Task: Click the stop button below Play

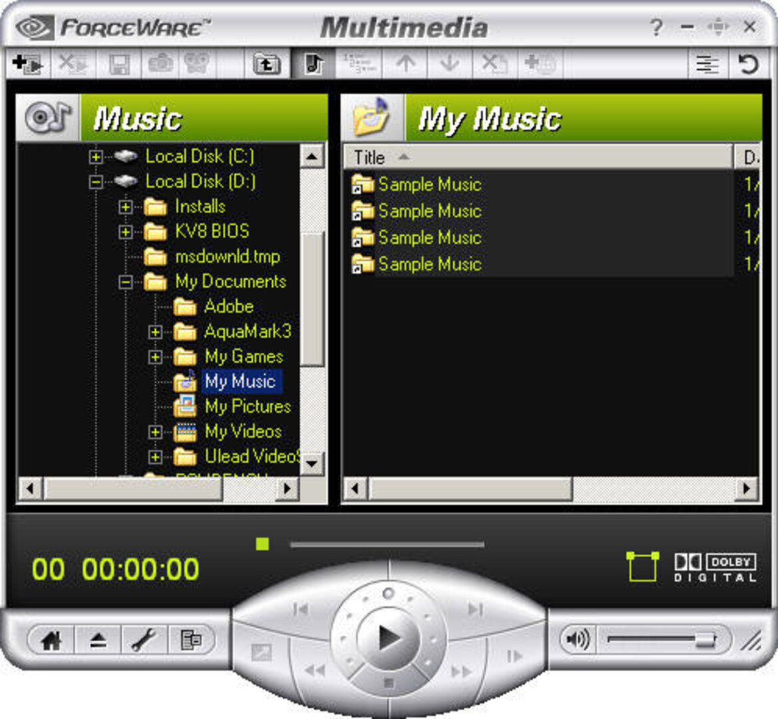Action: click(x=389, y=683)
